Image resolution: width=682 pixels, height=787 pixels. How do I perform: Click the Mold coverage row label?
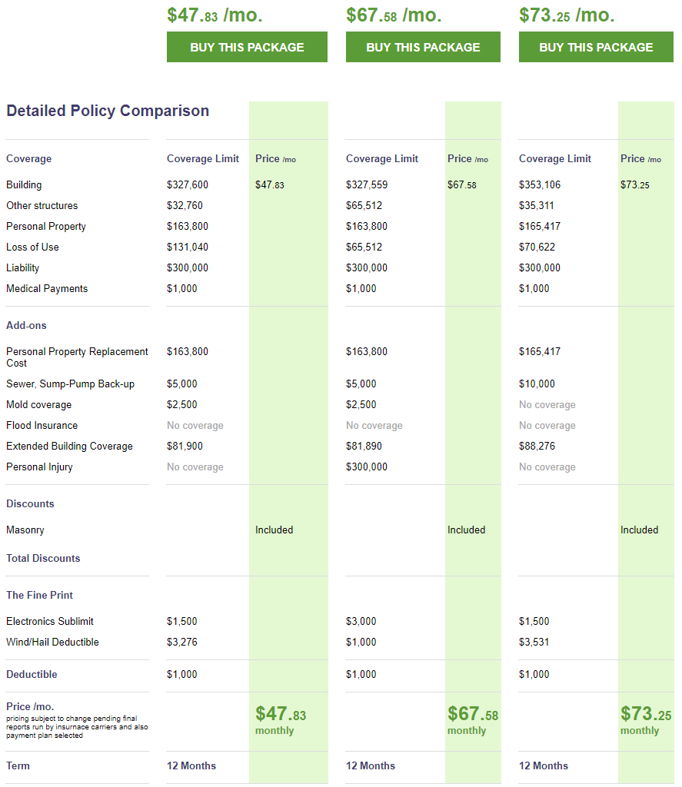tap(38, 405)
